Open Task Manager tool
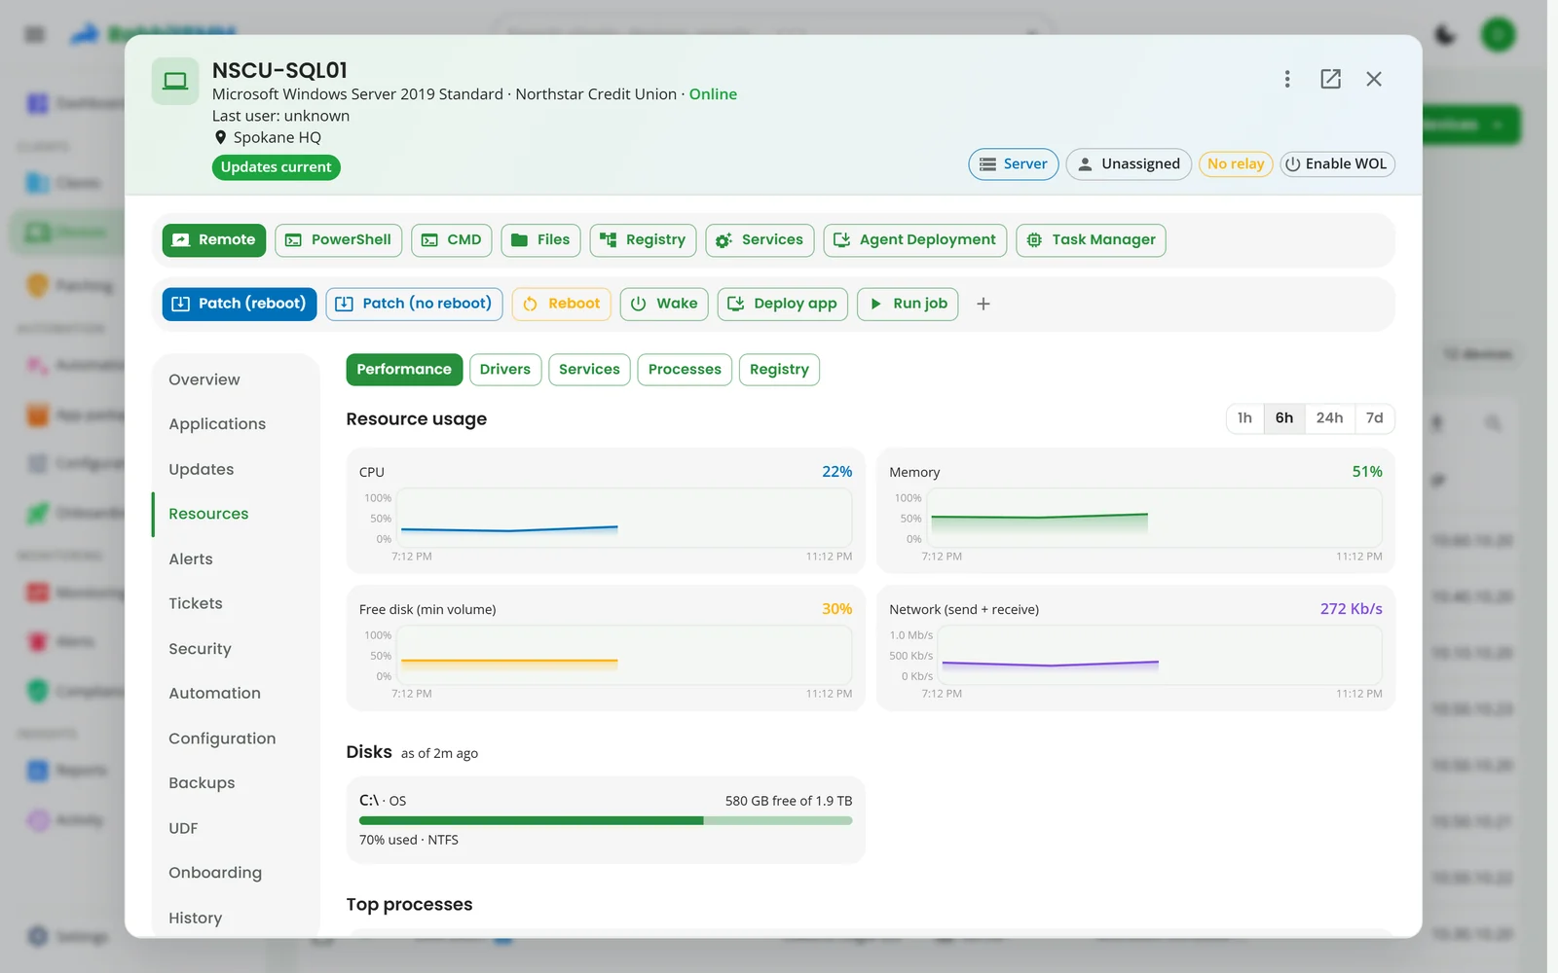The image size is (1558, 973). click(x=1091, y=240)
